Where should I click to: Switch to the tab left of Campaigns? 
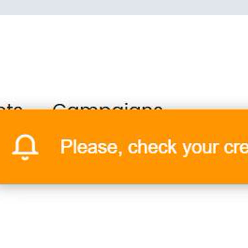[x=11, y=107]
